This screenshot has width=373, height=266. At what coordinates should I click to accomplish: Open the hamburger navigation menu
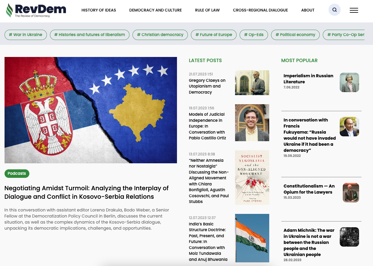[354, 10]
